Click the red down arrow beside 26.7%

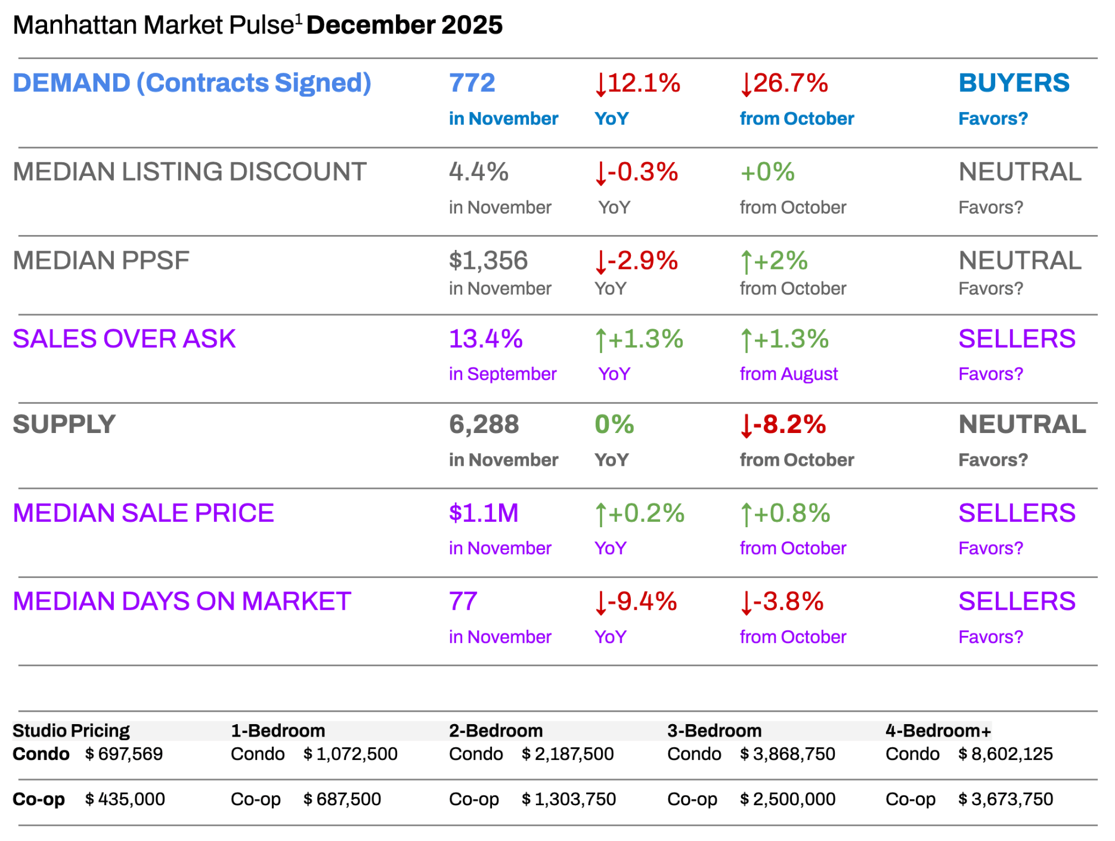point(746,84)
